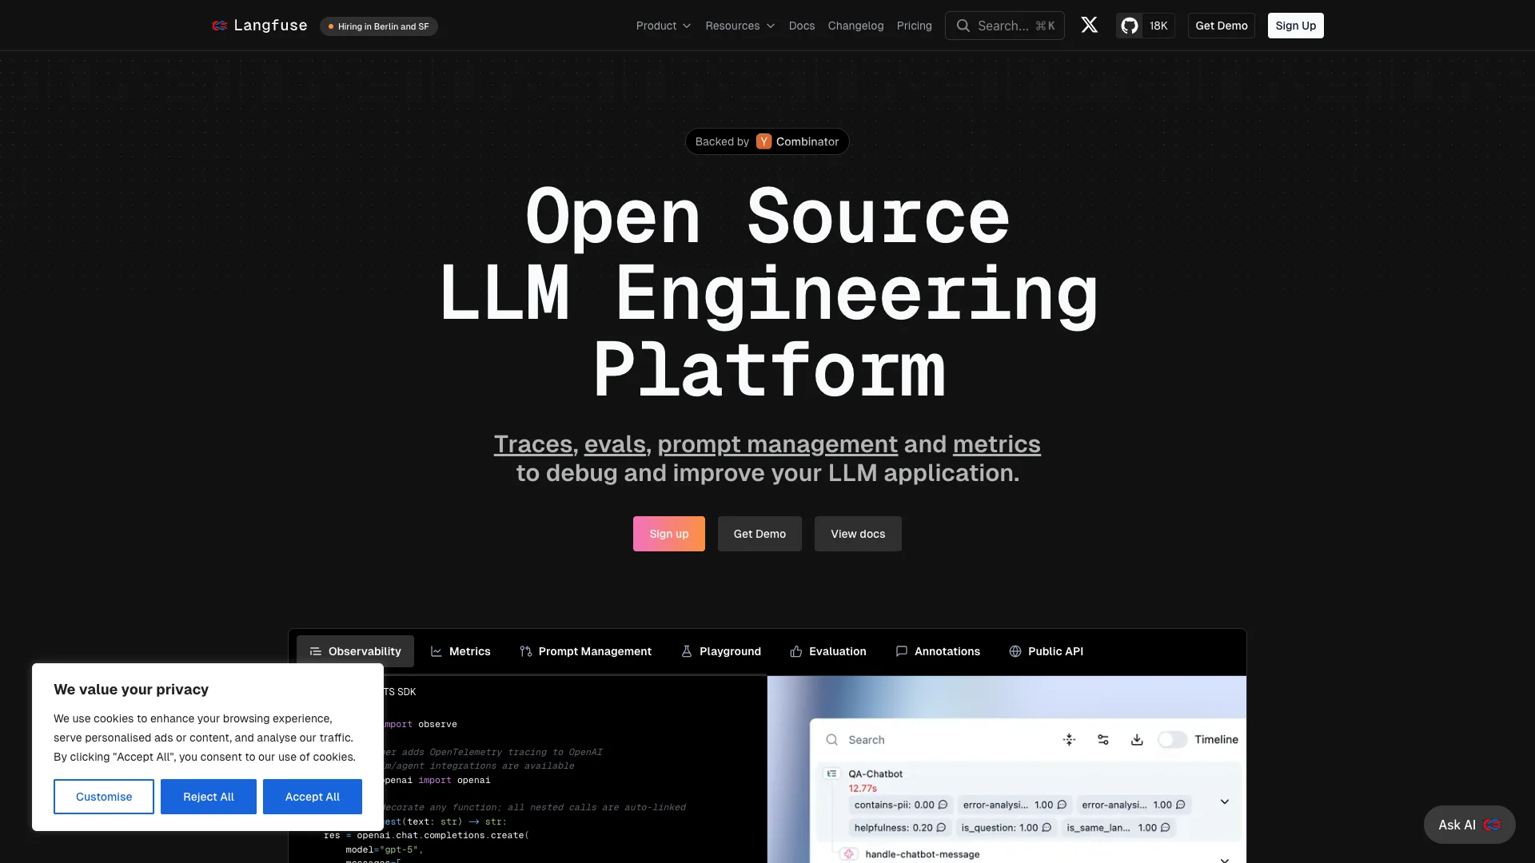Switch to the Playground tab
Viewport: 1535px width, 863px height.
point(720,651)
